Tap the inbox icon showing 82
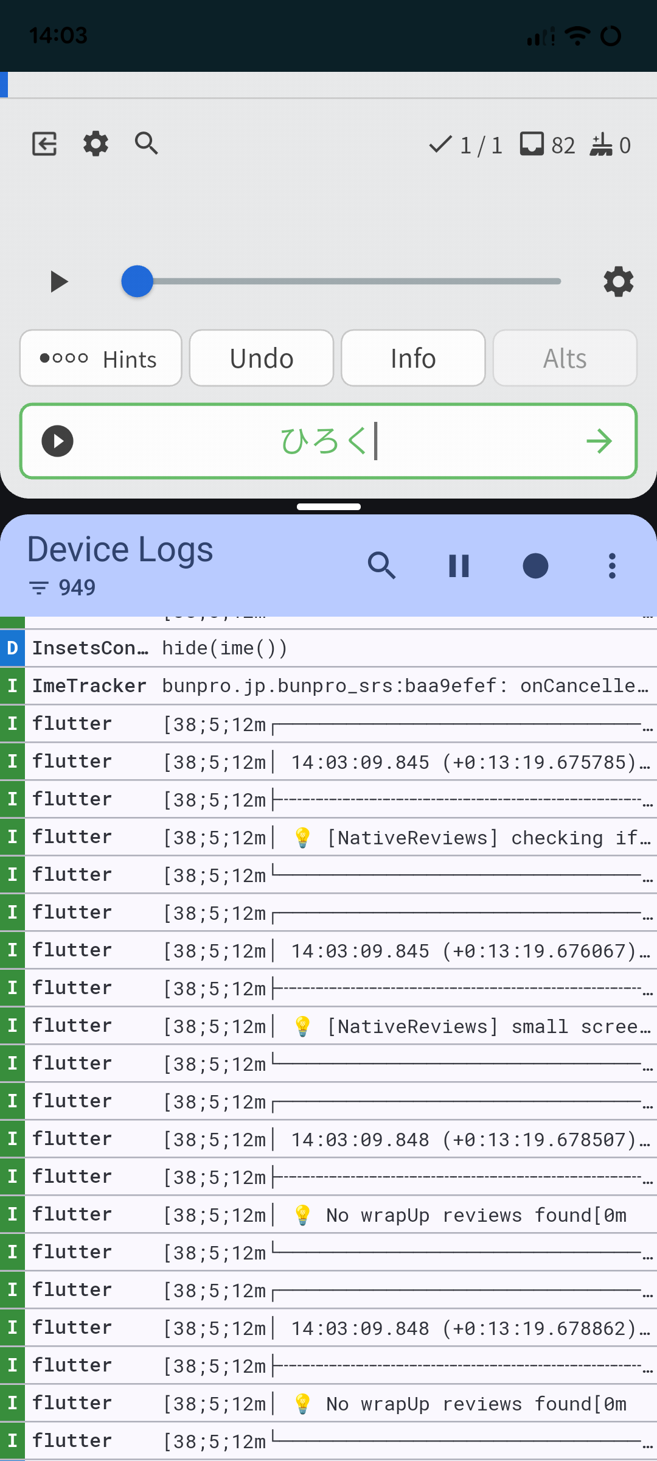 click(x=532, y=145)
